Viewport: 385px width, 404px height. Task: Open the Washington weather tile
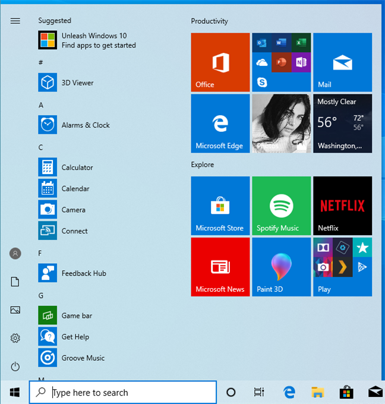coord(342,124)
